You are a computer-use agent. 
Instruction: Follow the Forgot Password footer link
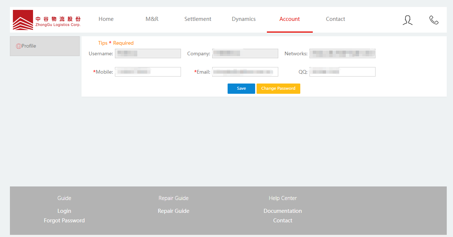[x=64, y=221]
